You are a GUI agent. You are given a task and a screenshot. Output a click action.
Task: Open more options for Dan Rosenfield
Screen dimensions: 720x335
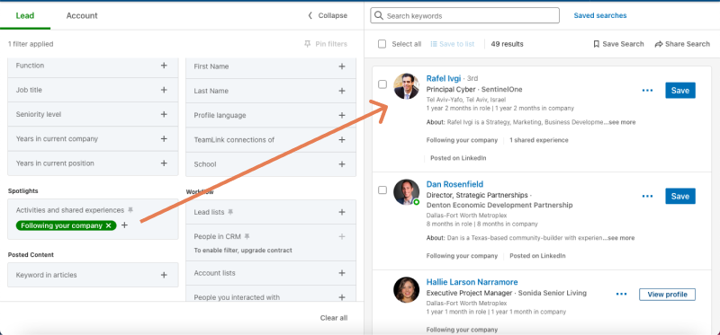pos(647,196)
